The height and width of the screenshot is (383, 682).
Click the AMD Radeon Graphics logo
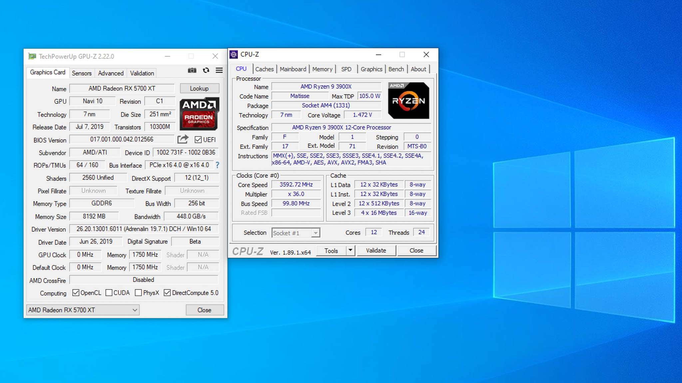pyautogui.click(x=199, y=113)
